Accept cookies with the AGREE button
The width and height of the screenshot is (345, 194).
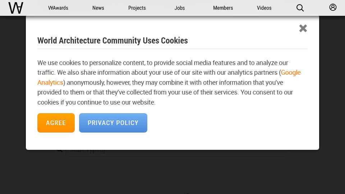pyautogui.click(x=56, y=123)
